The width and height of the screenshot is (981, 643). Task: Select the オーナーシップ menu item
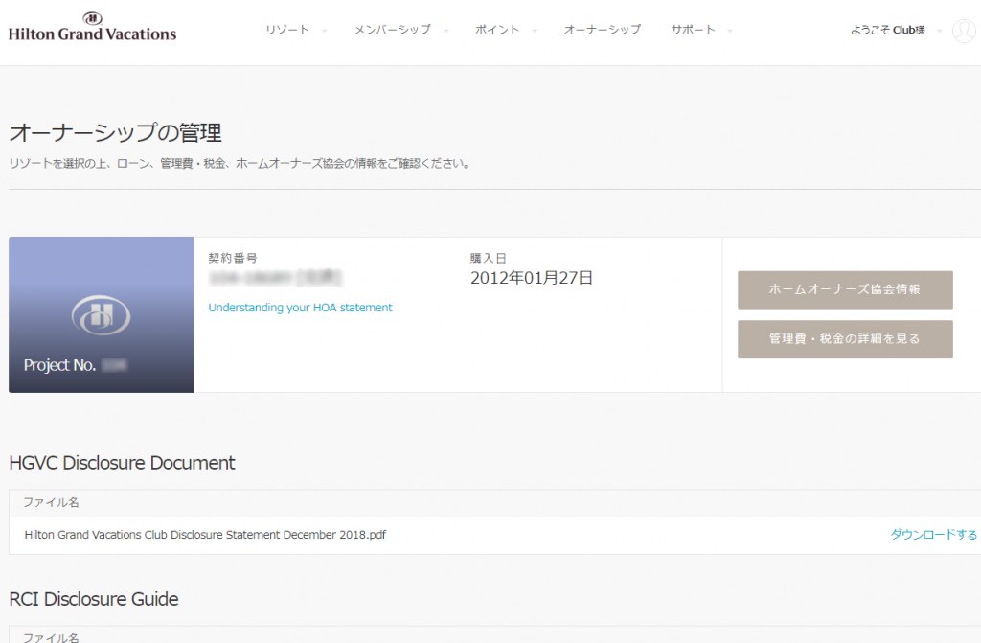pyautogui.click(x=603, y=30)
